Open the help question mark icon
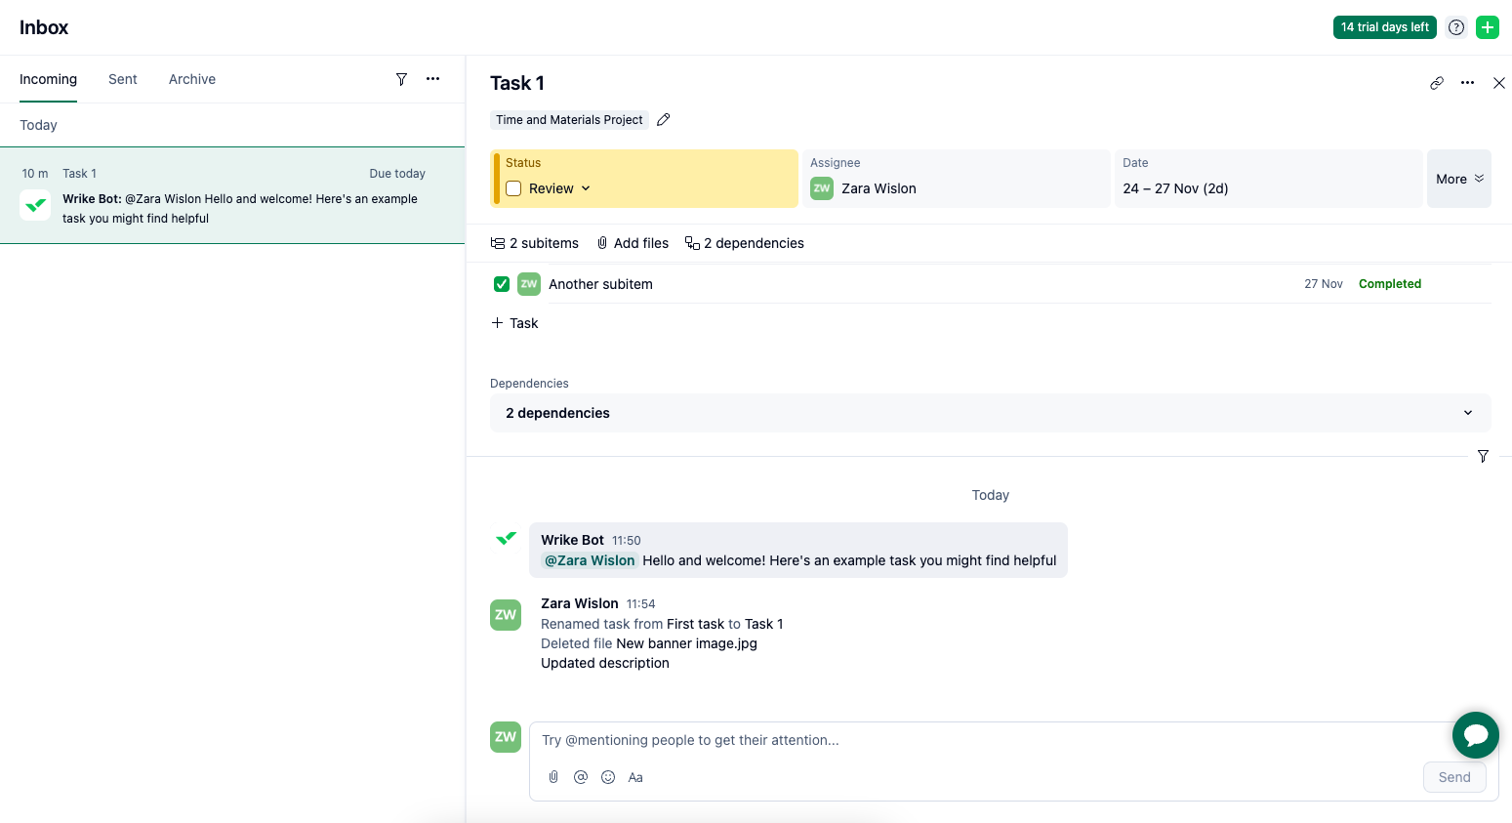This screenshot has height=823, width=1512. tap(1456, 27)
